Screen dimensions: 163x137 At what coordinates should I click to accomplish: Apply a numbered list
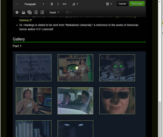pos(42,12)
